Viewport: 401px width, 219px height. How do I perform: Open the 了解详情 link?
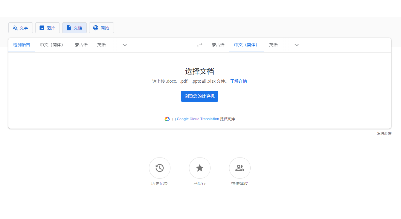[x=239, y=81]
